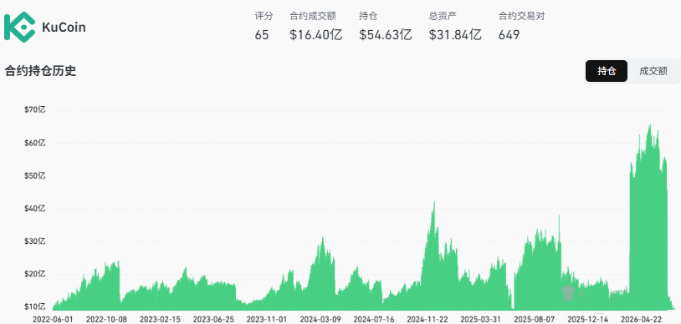This screenshot has width=681, height=324.
Task: Click the watermark icon near 2025-12-14
Action: (x=568, y=294)
